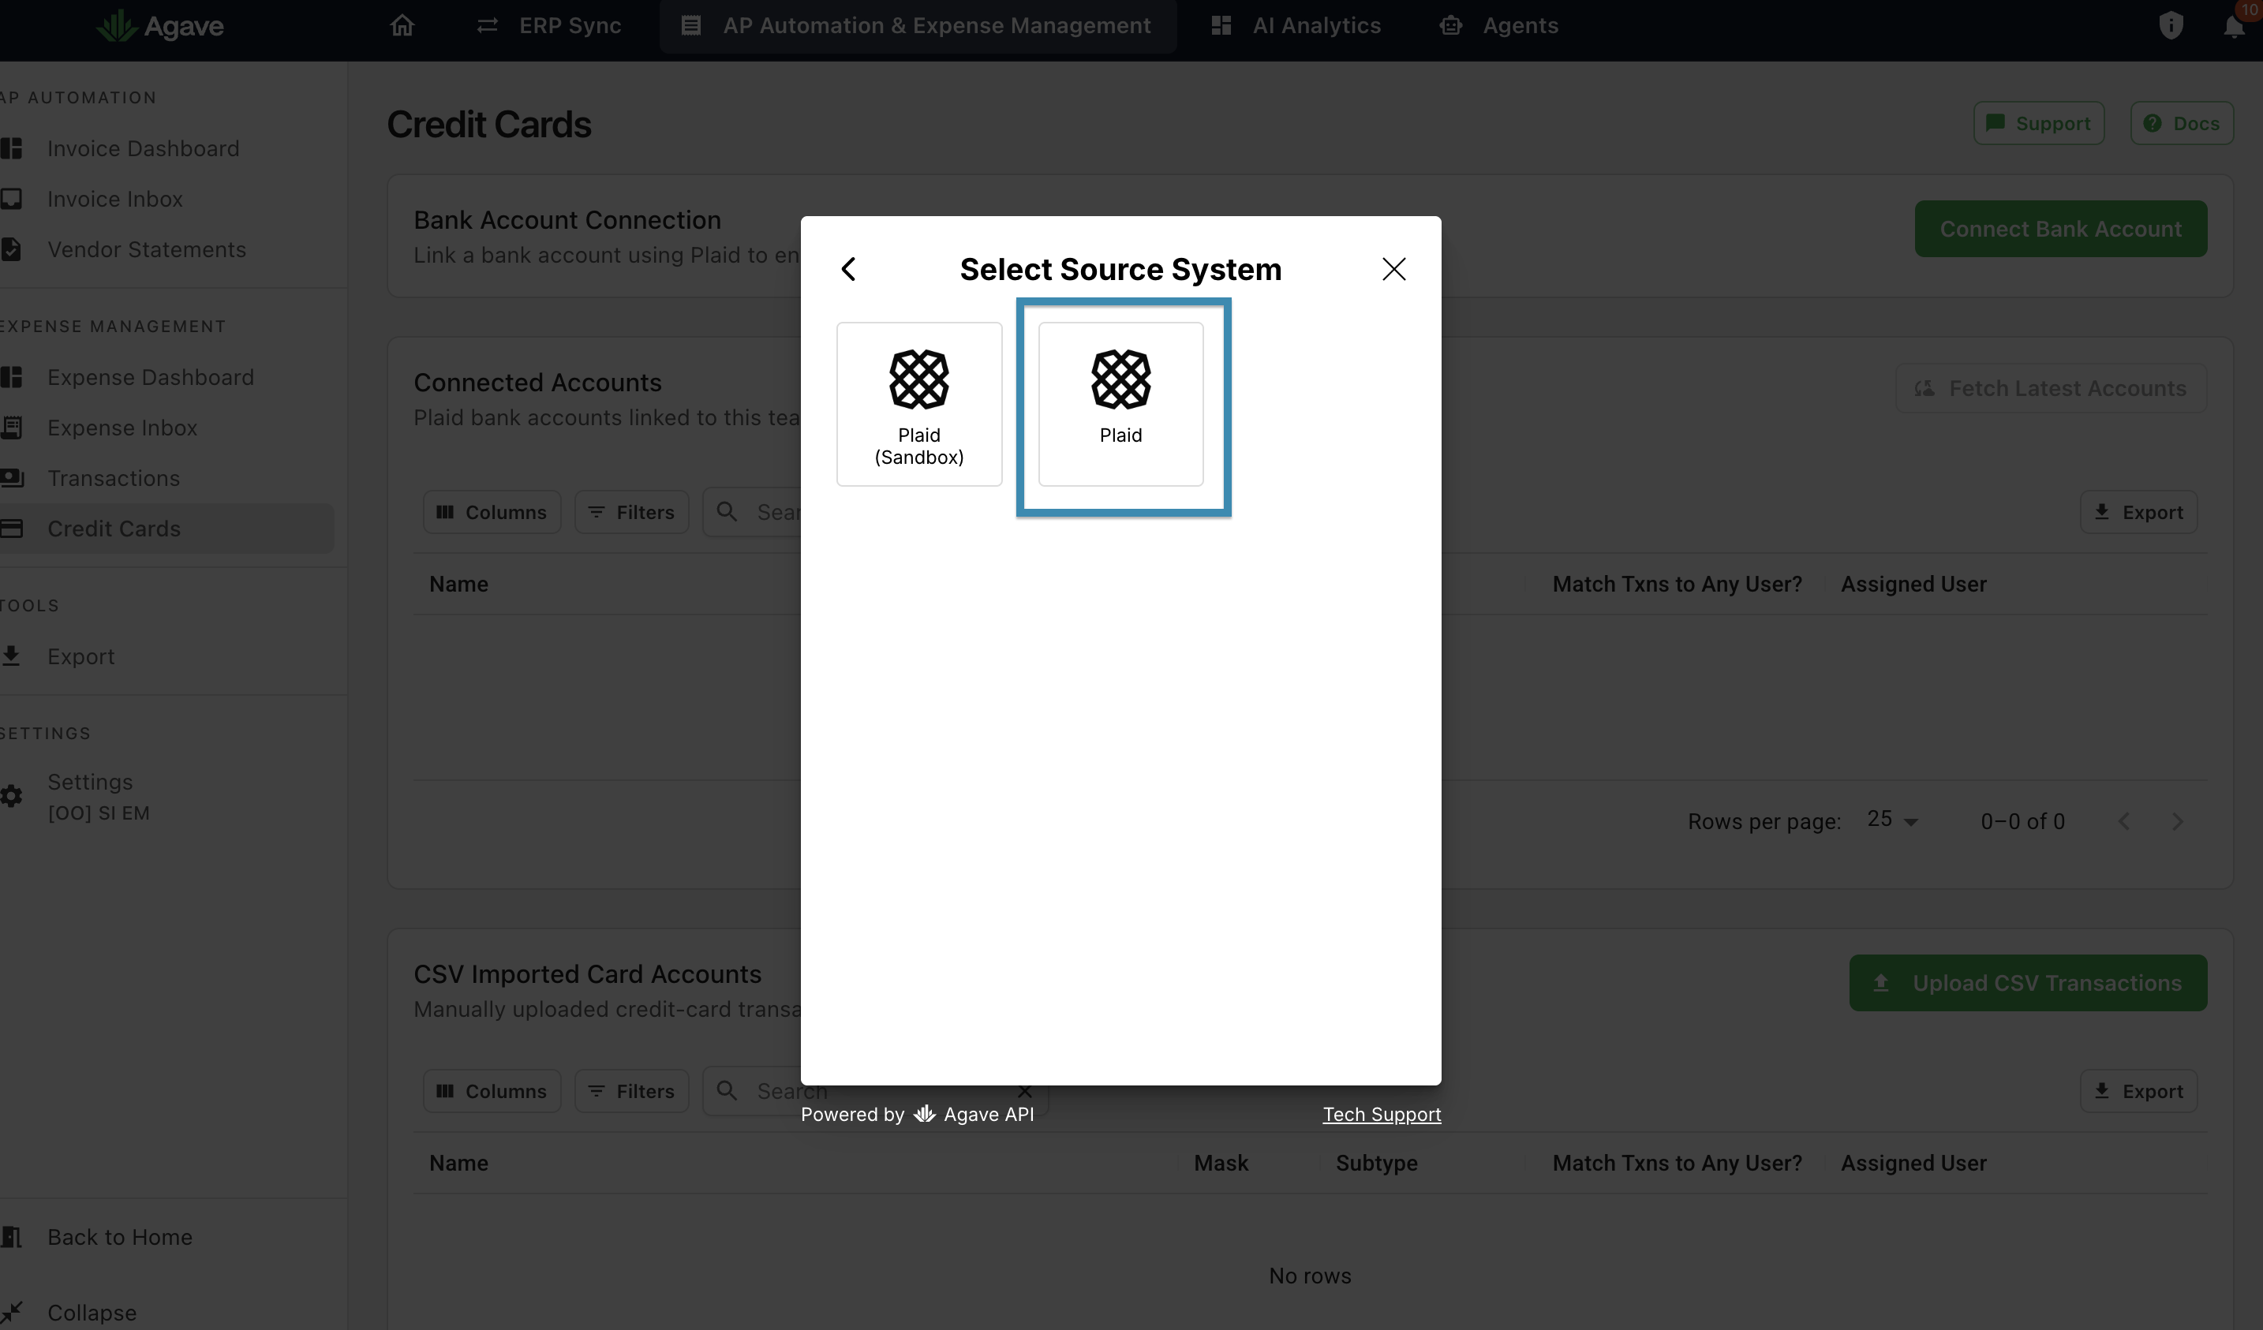Image resolution: width=2263 pixels, height=1330 pixels.
Task: Open the home icon in top bar
Action: tap(402, 25)
